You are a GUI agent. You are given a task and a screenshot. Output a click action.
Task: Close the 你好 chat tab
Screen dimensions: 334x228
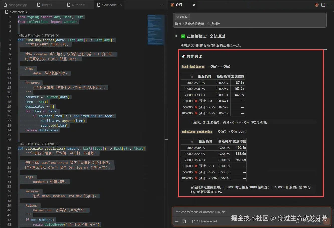point(194,5)
